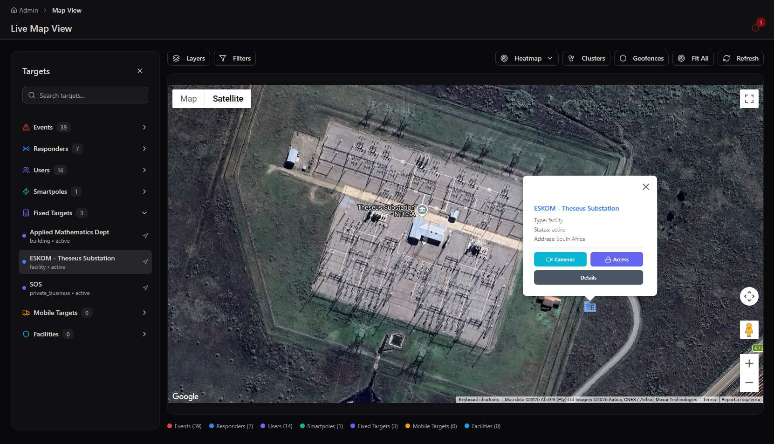Navigate to Applied Mathematics Dept using arrow icon

pos(145,236)
